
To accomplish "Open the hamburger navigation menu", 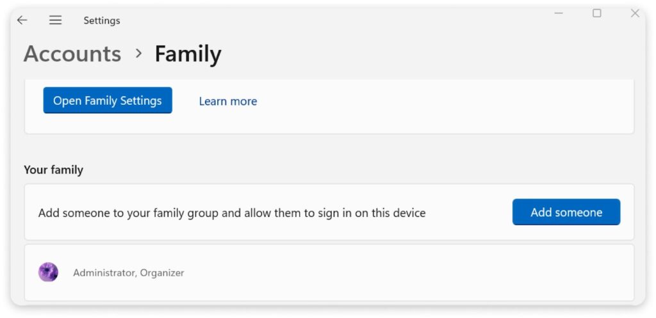I will (56, 20).
